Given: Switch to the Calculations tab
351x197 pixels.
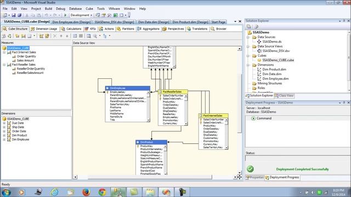Looking at the screenshot, I should [71, 29].
